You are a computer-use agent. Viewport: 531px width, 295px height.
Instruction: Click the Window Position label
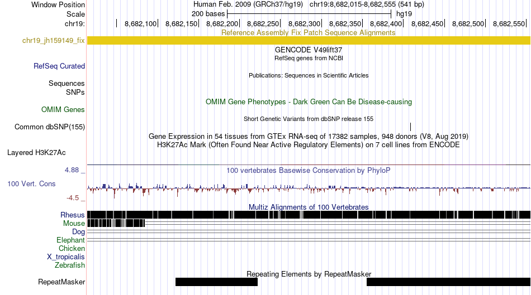58,4
